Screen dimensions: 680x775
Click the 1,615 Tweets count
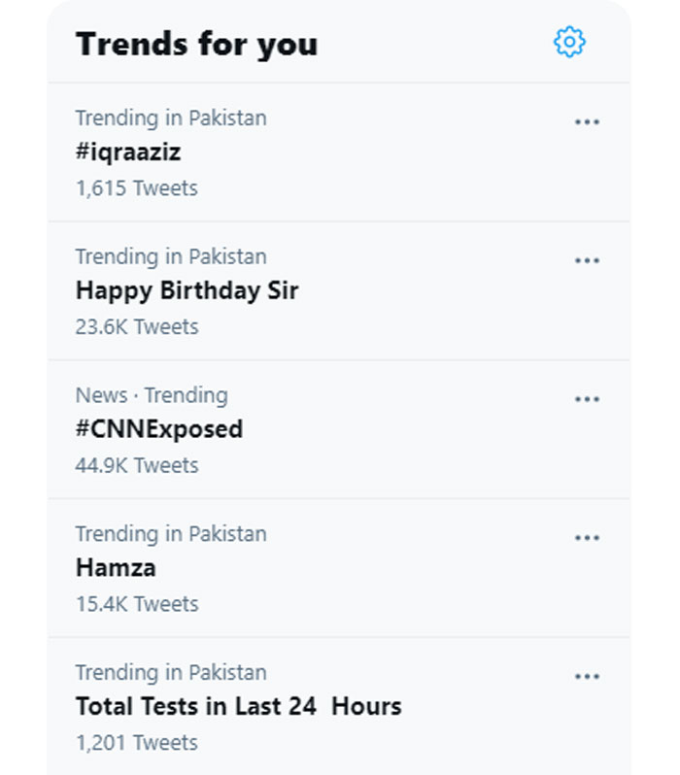136,187
